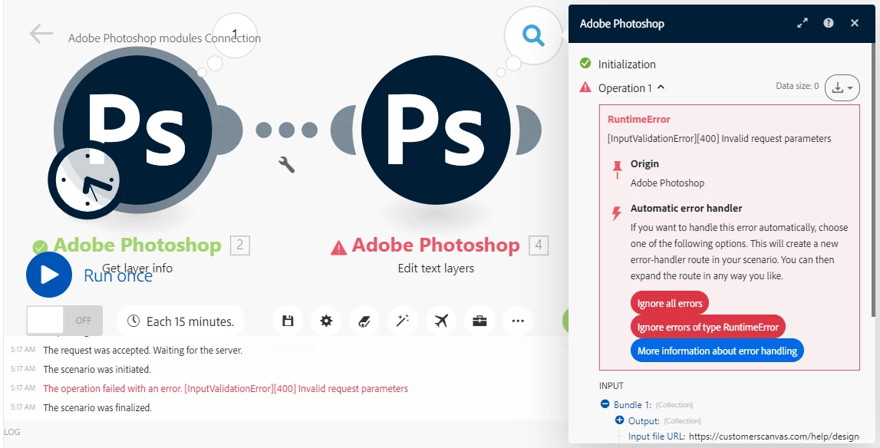This screenshot has height=448, width=880.
Task: Click the scenario title Adobe Photoshop modules Connection
Action: [x=164, y=38]
